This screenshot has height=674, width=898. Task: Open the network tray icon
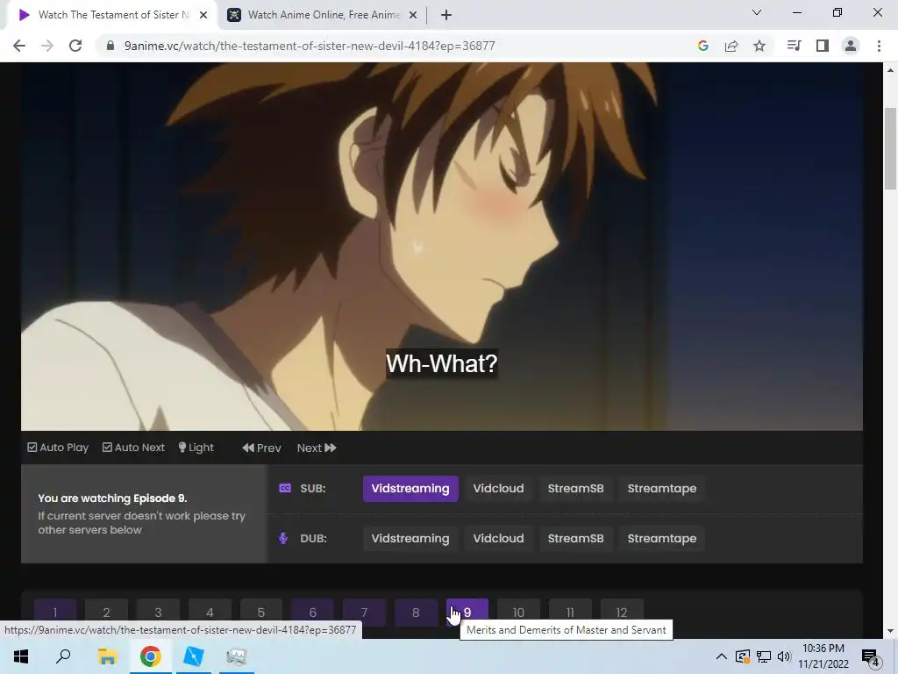764,656
